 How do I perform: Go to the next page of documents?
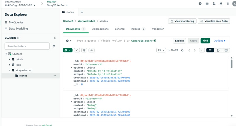point(195,50)
